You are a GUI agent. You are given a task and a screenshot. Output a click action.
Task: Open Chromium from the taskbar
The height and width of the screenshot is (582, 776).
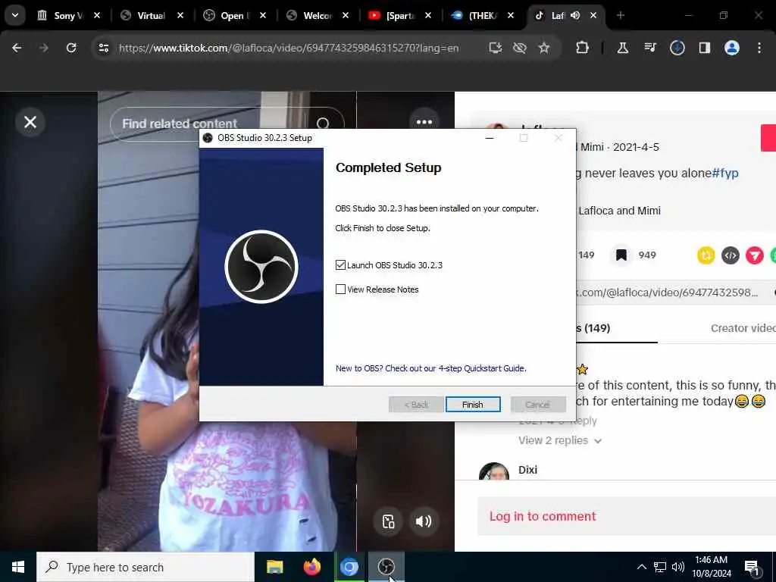coord(349,567)
